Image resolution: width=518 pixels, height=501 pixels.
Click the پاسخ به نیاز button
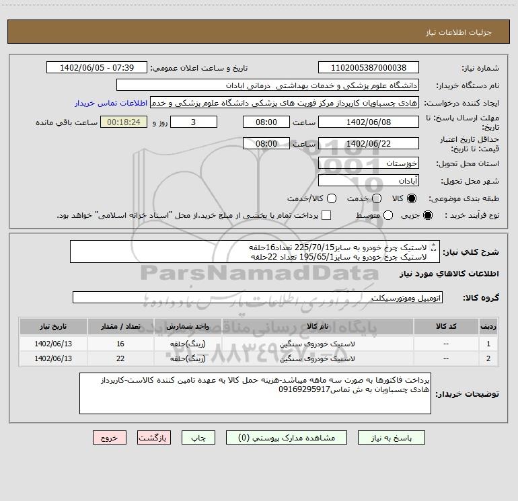point(392,438)
